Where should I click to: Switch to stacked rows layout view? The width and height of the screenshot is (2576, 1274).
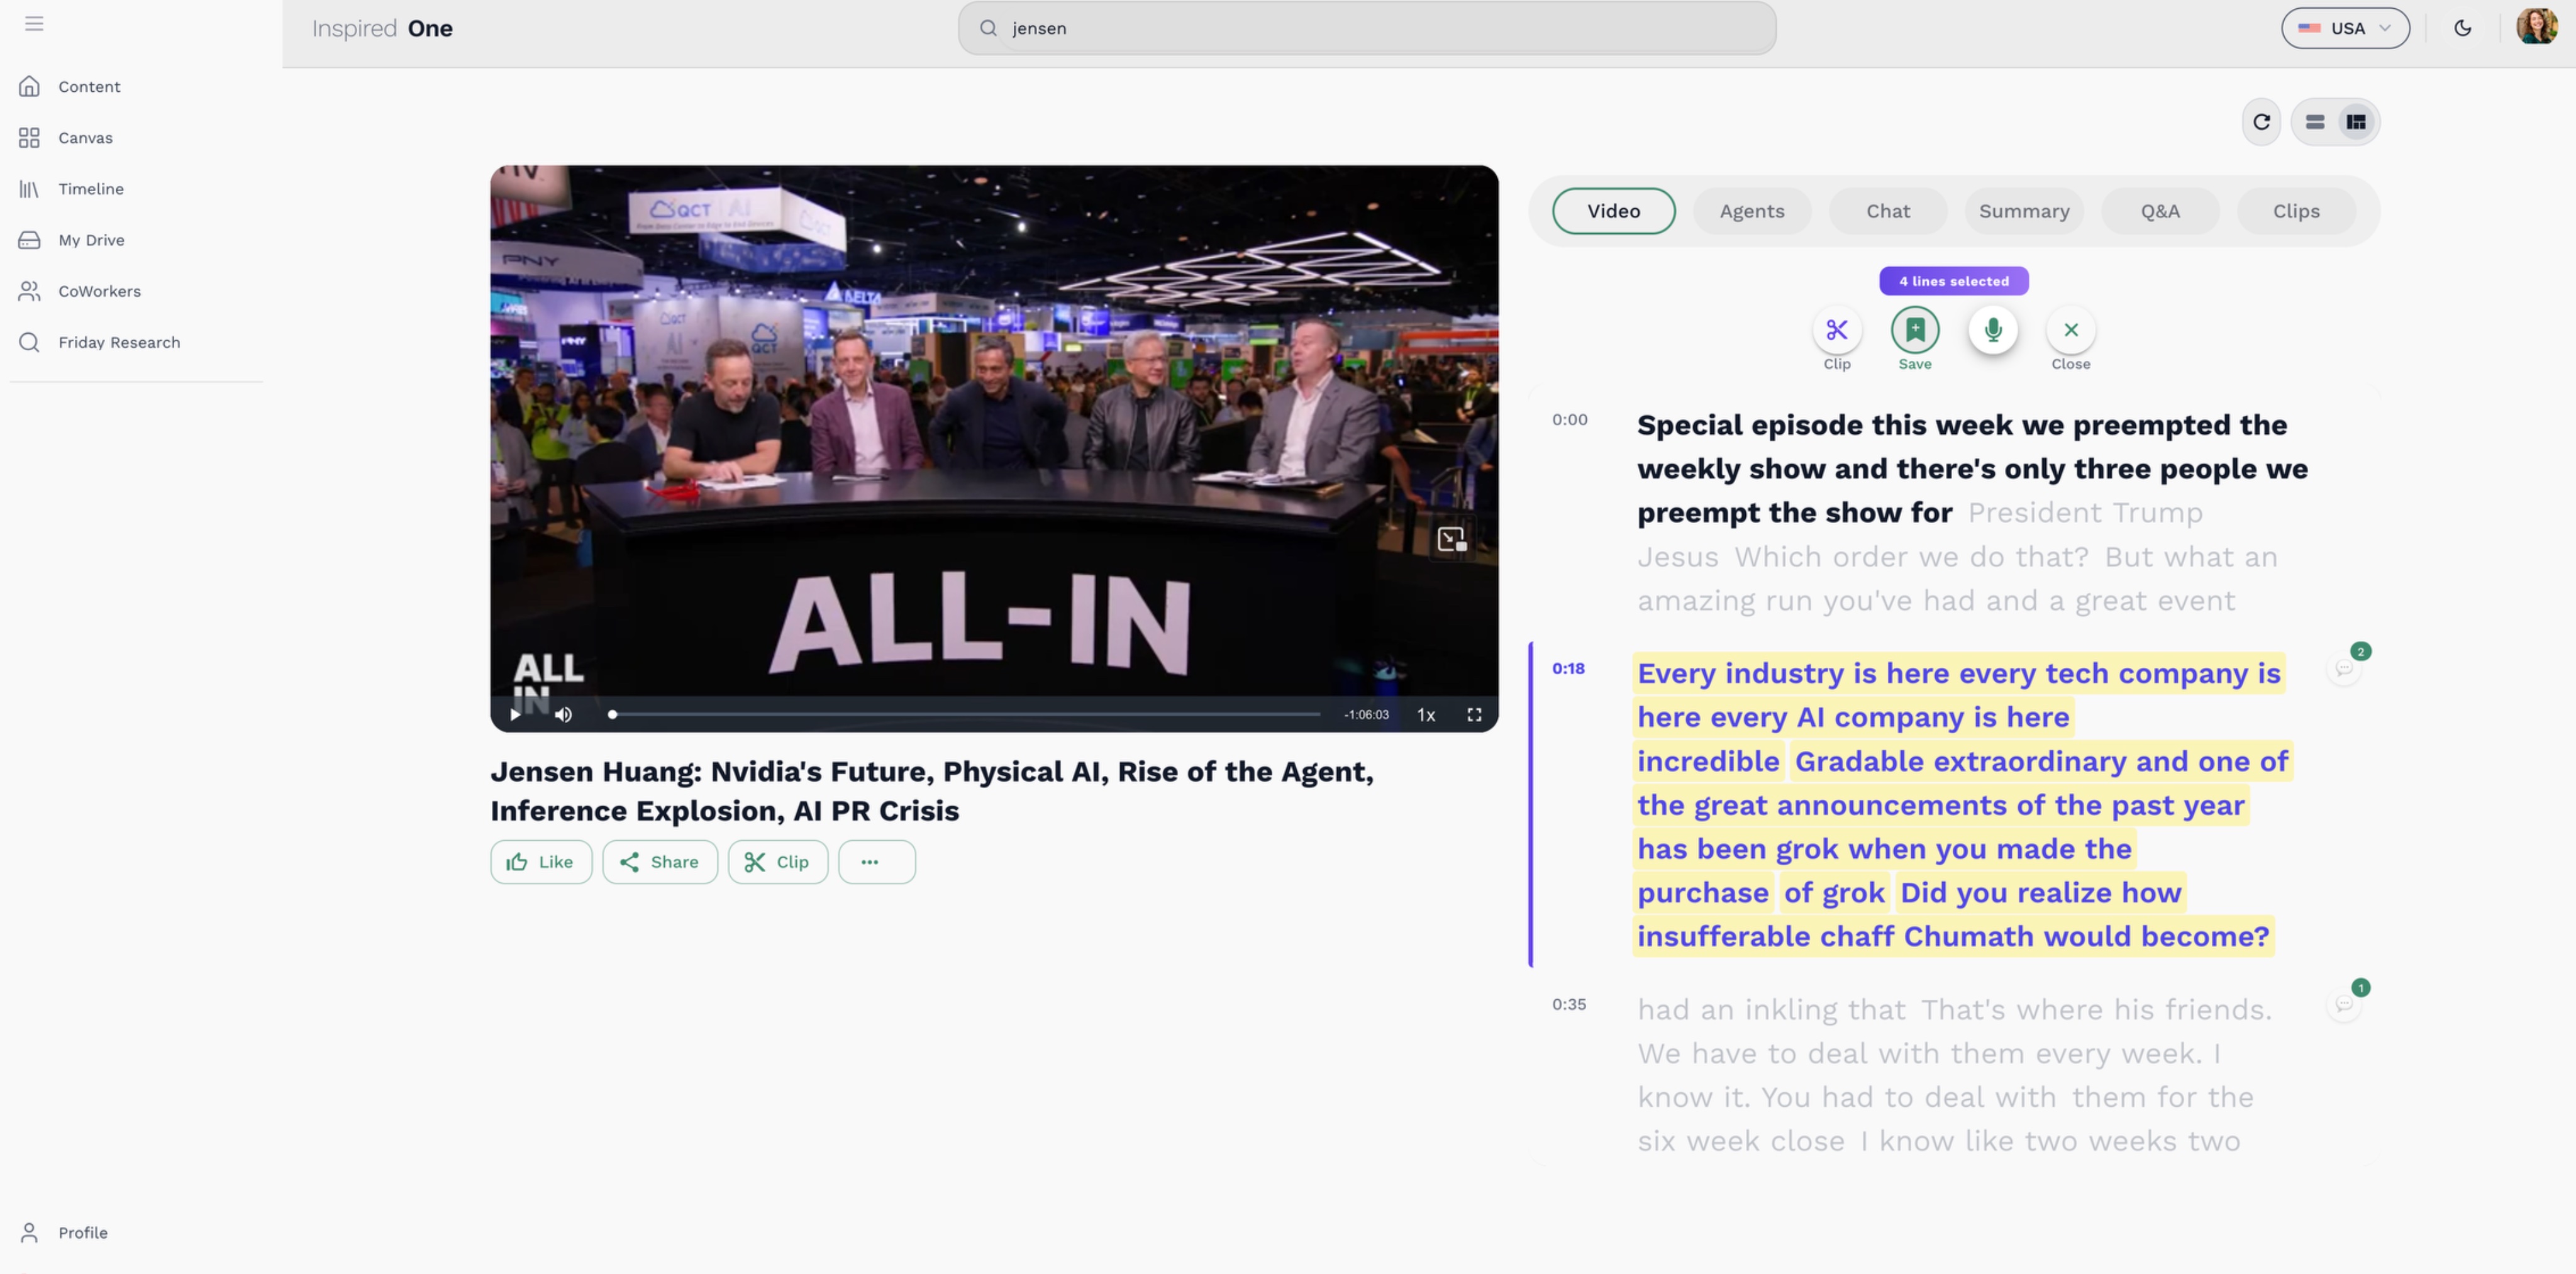pyautogui.click(x=2314, y=122)
